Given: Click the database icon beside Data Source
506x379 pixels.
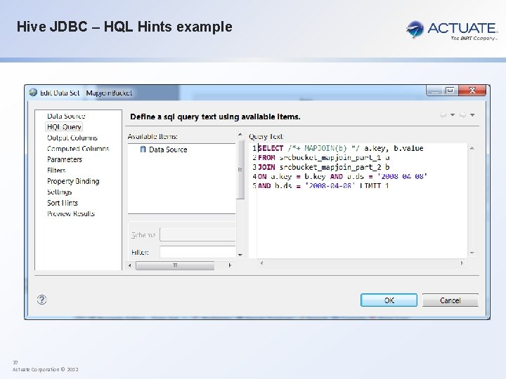Looking at the screenshot, I should point(143,149).
